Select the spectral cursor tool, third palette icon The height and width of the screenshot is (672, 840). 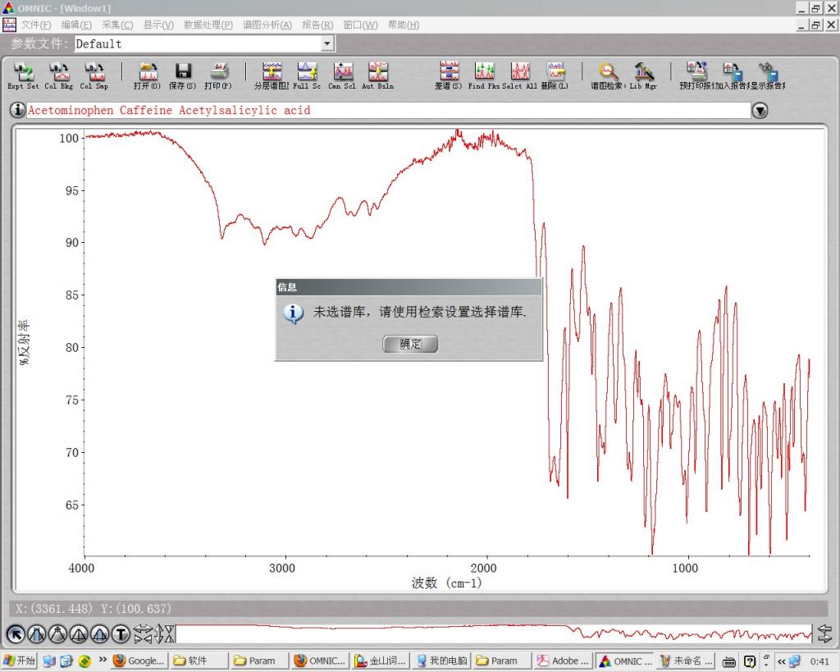click(x=57, y=634)
